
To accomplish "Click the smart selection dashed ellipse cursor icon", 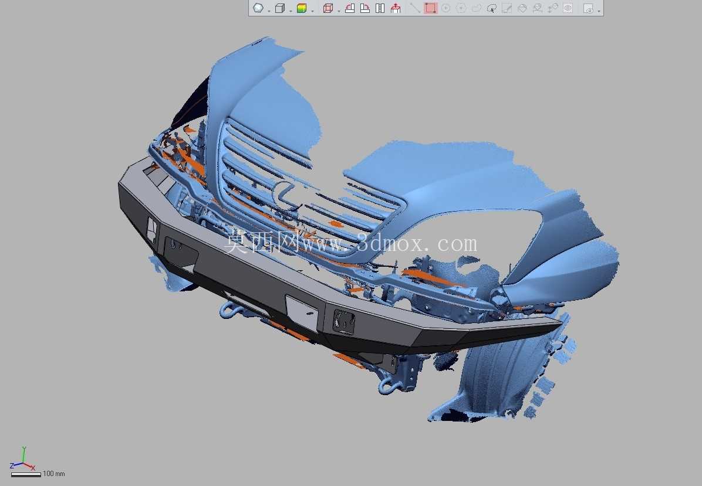I will 492,8.
